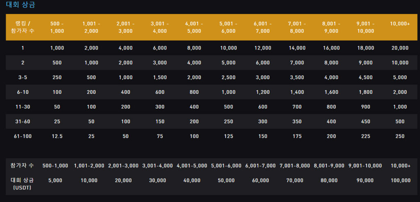Click the 5,000 total prize cell

pyautogui.click(x=55, y=180)
